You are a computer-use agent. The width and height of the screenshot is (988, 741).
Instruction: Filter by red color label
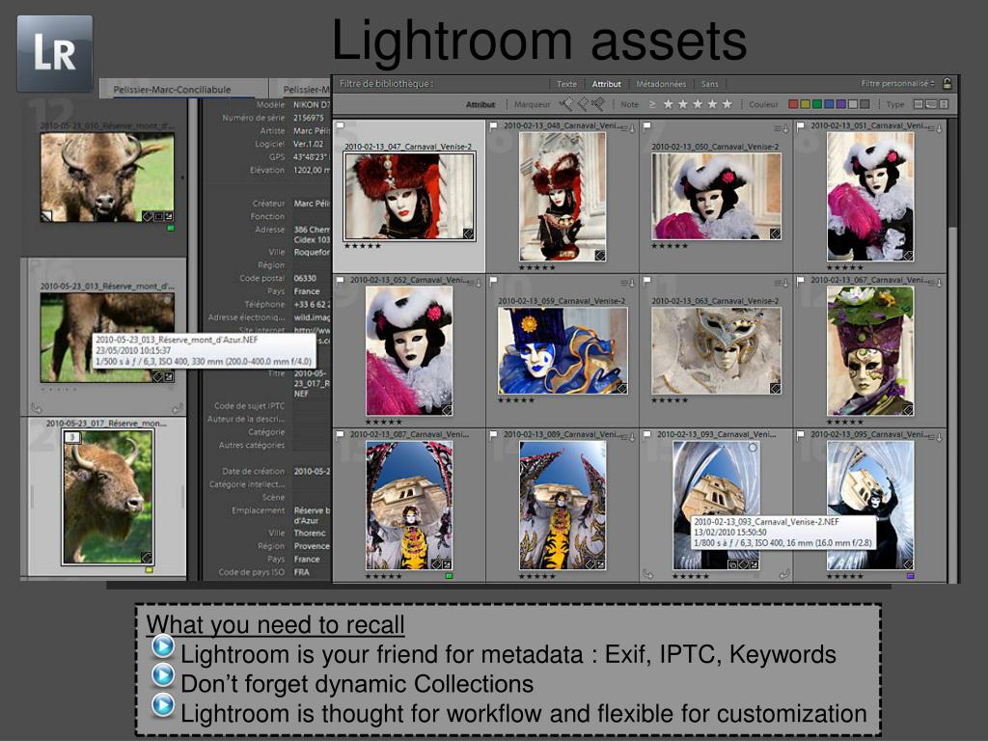coord(793,104)
